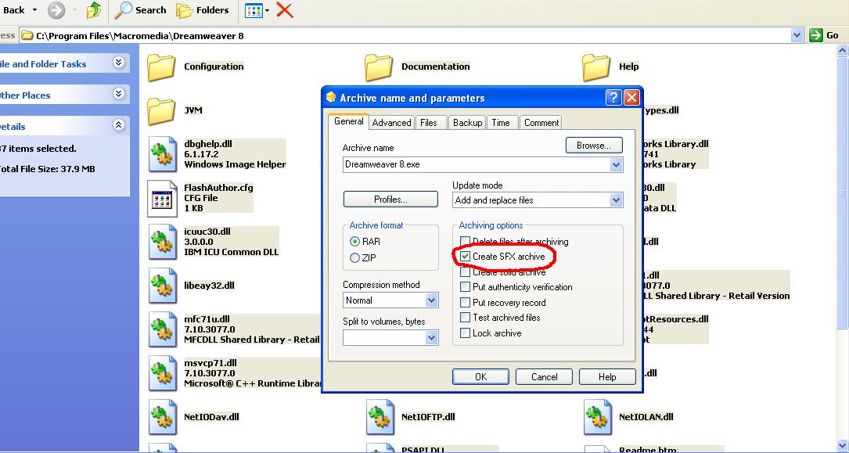Viewport: 849px width, 453px height.
Task: Close the Archive name and parameters dialog
Action: pos(631,98)
